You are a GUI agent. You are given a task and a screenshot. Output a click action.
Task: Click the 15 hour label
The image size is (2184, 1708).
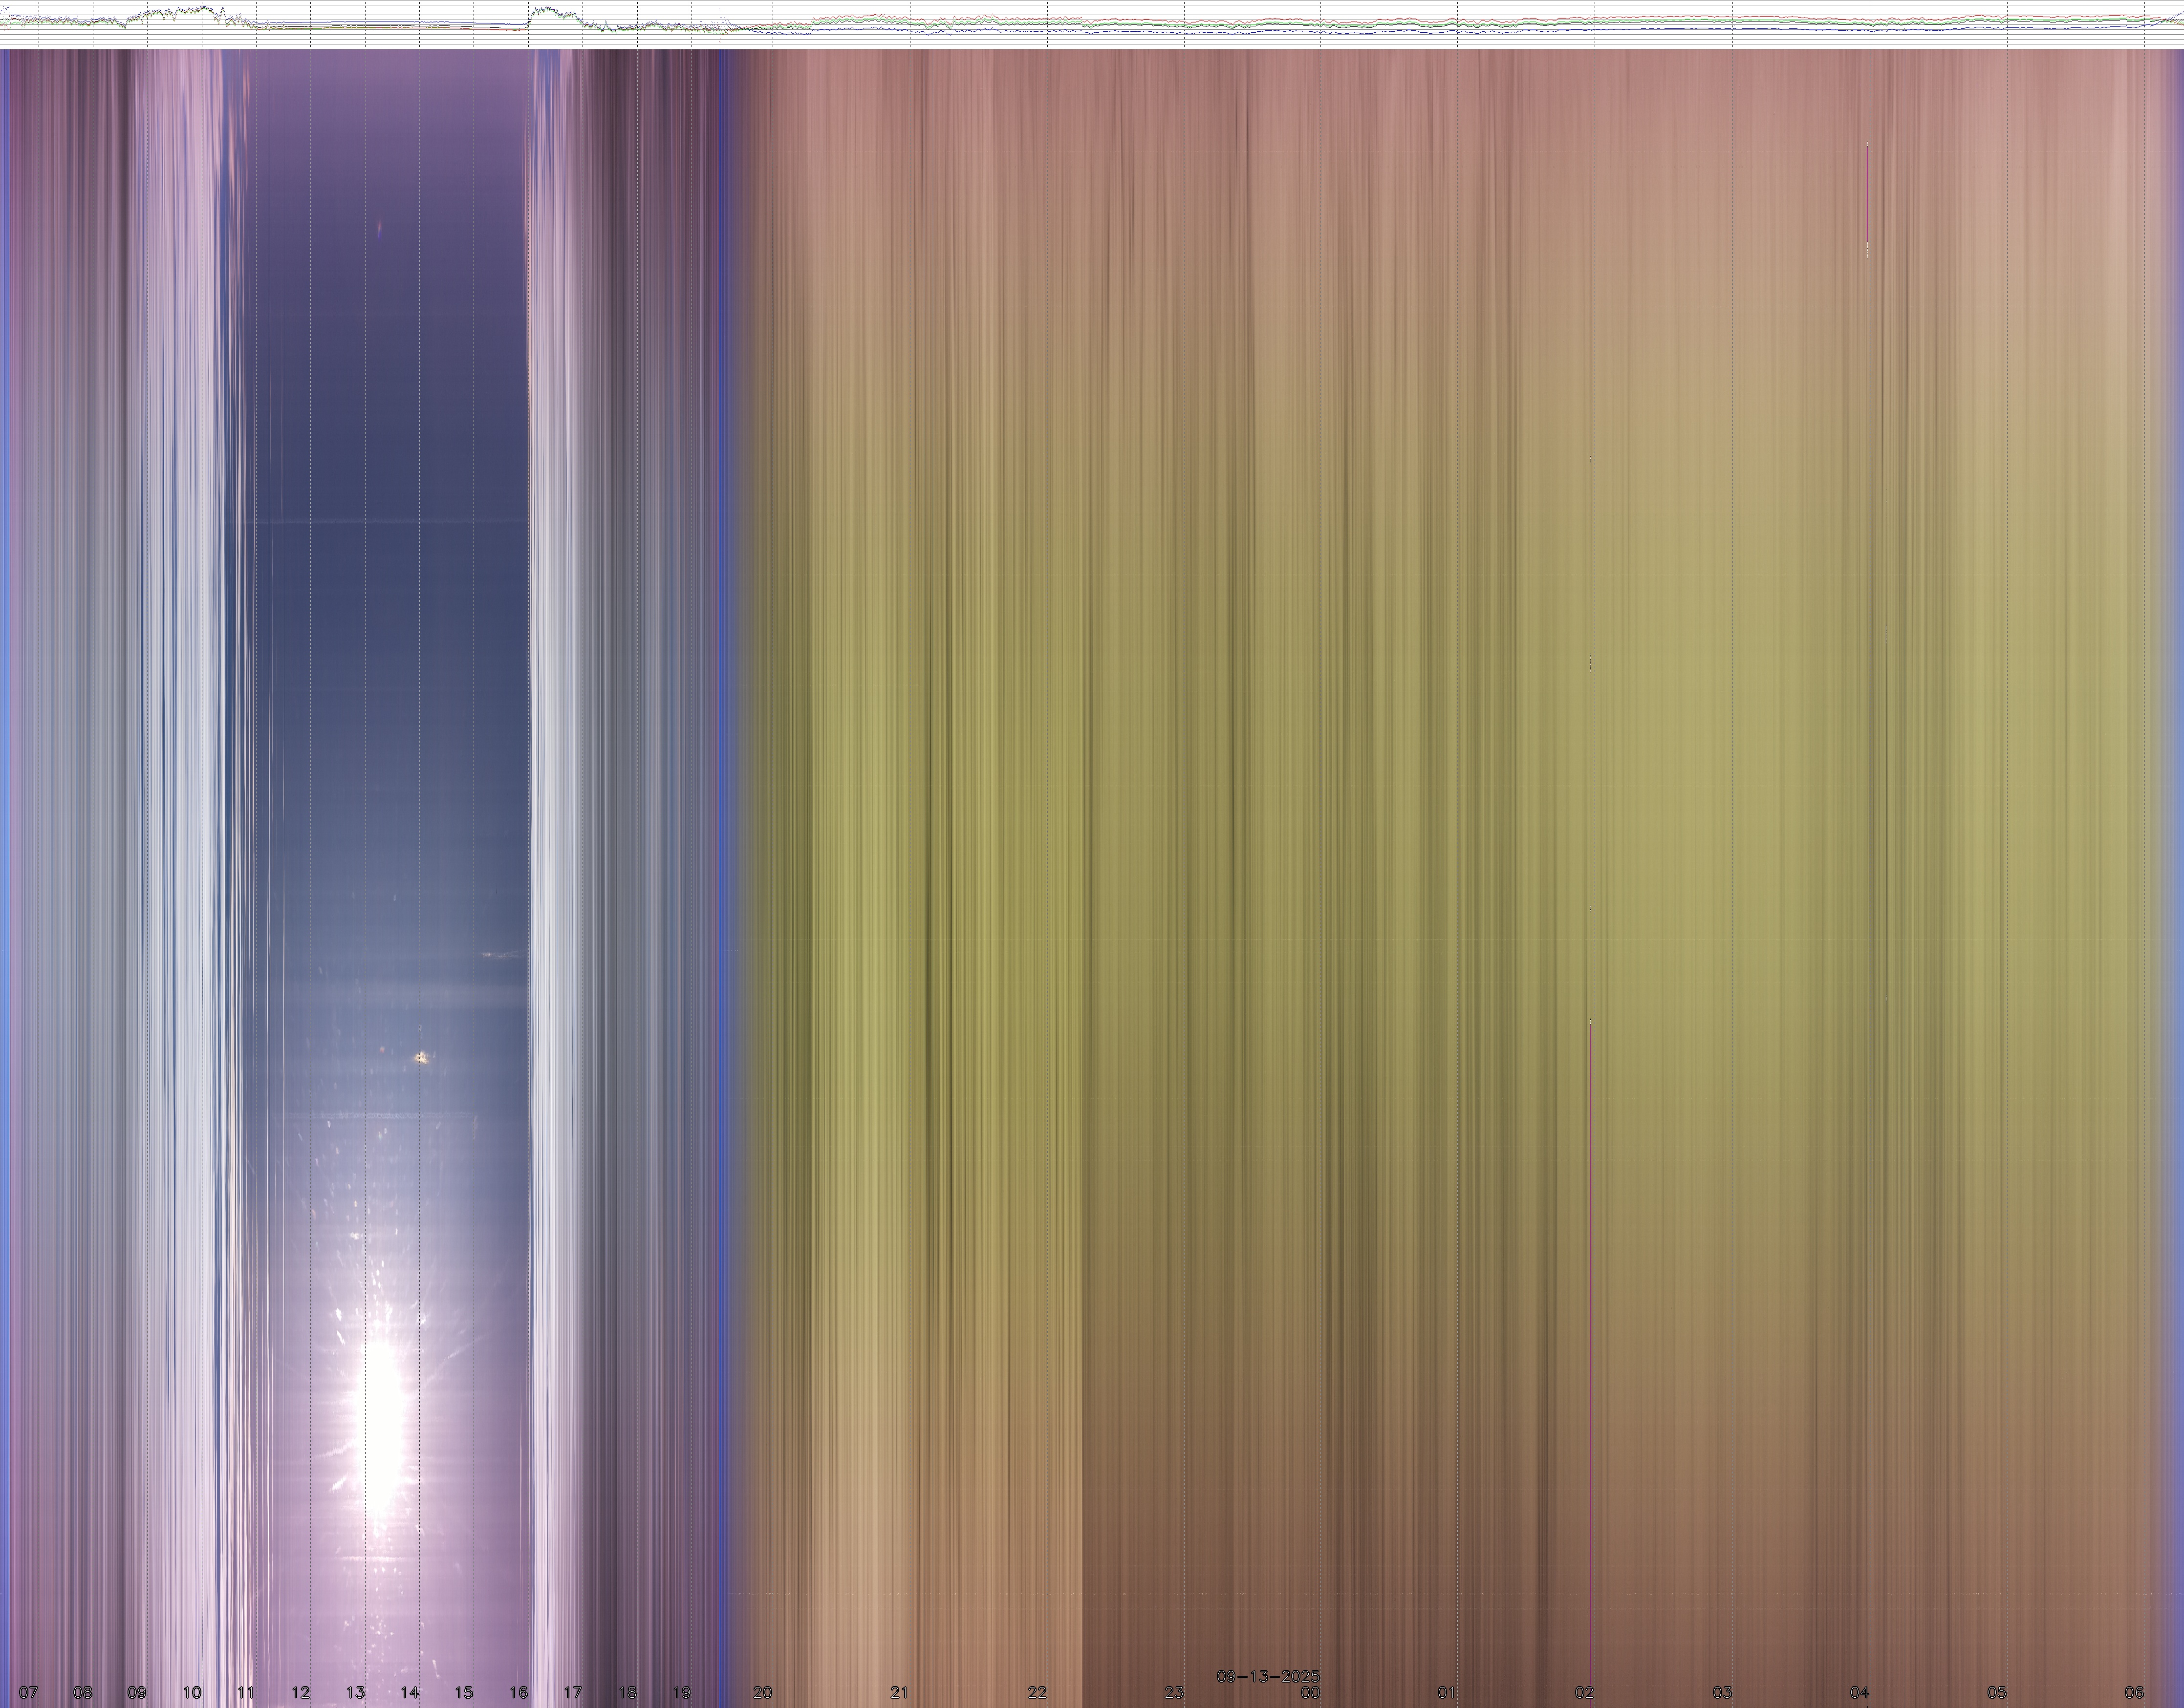(x=464, y=1693)
